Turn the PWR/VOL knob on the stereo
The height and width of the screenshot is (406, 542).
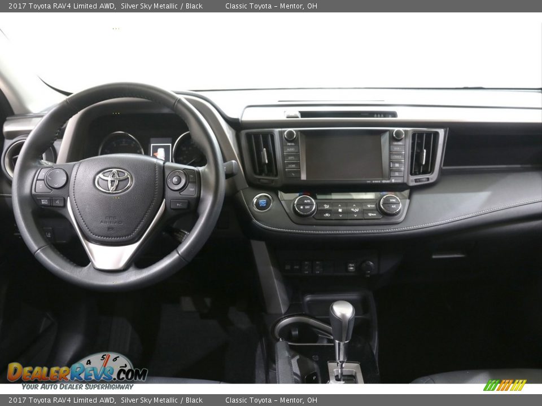click(x=290, y=136)
